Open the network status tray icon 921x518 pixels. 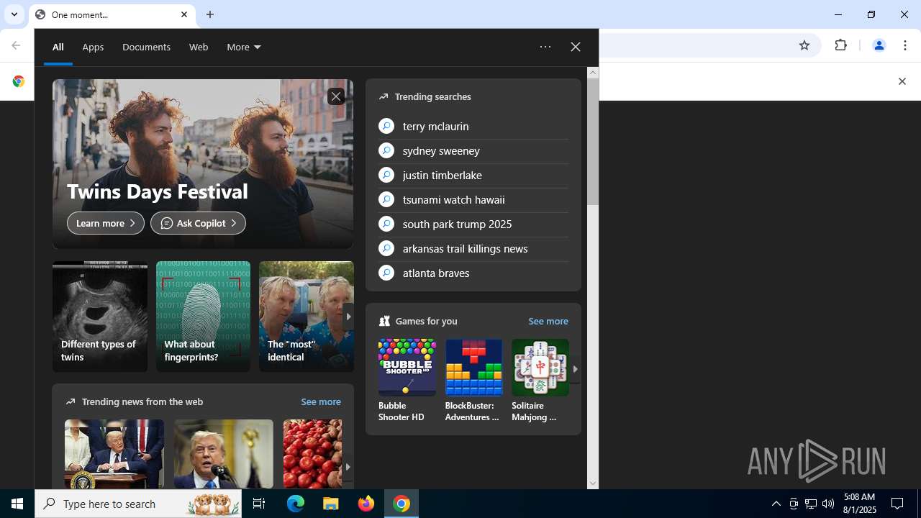[x=811, y=504]
